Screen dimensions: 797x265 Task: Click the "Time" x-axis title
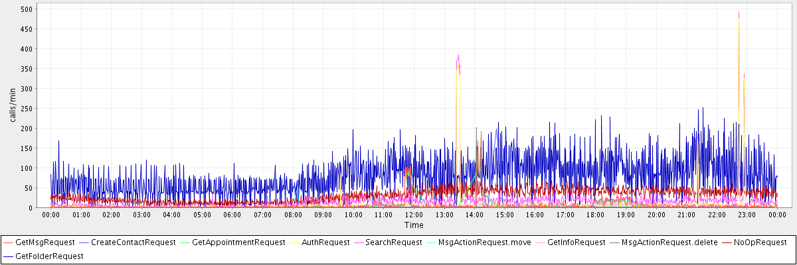[414, 225]
